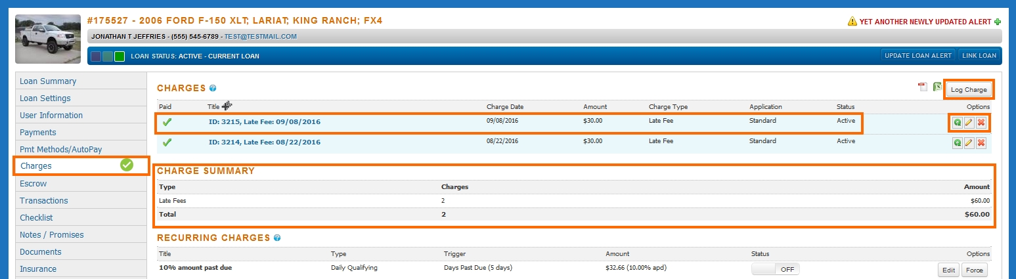The width and height of the screenshot is (1016, 279).
Task: Open Escrow in sidebar
Action: coord(81,184)
